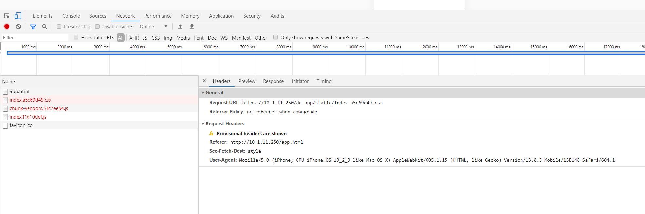Toggle the filter funnel icon
Viewport: 645px width, 214px height.
[33, 27]
